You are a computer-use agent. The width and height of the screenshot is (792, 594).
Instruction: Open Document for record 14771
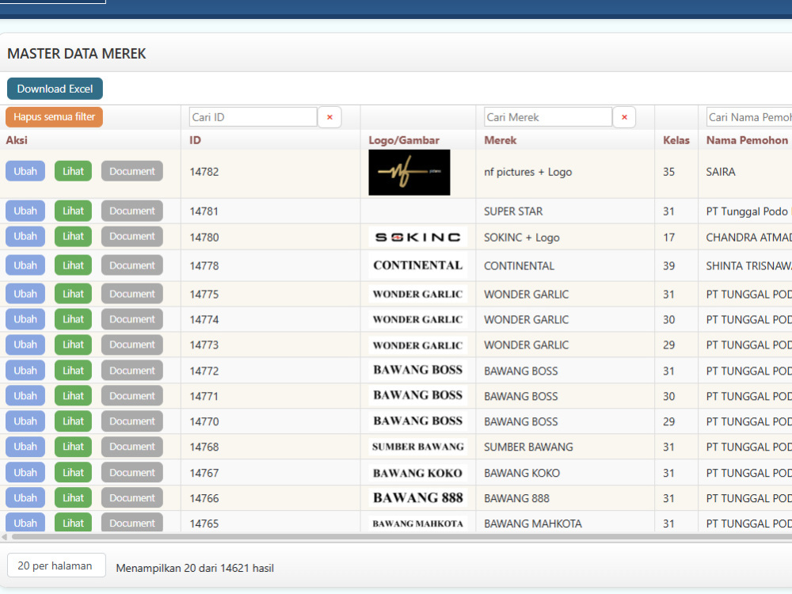[x=132, y=396]
